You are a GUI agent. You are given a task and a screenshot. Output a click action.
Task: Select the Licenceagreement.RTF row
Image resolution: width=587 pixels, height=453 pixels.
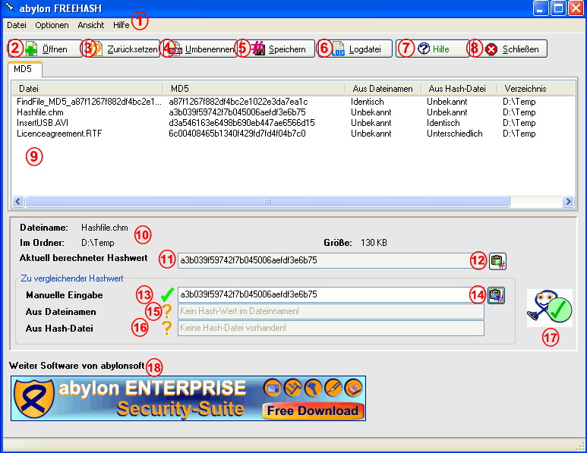294,134
